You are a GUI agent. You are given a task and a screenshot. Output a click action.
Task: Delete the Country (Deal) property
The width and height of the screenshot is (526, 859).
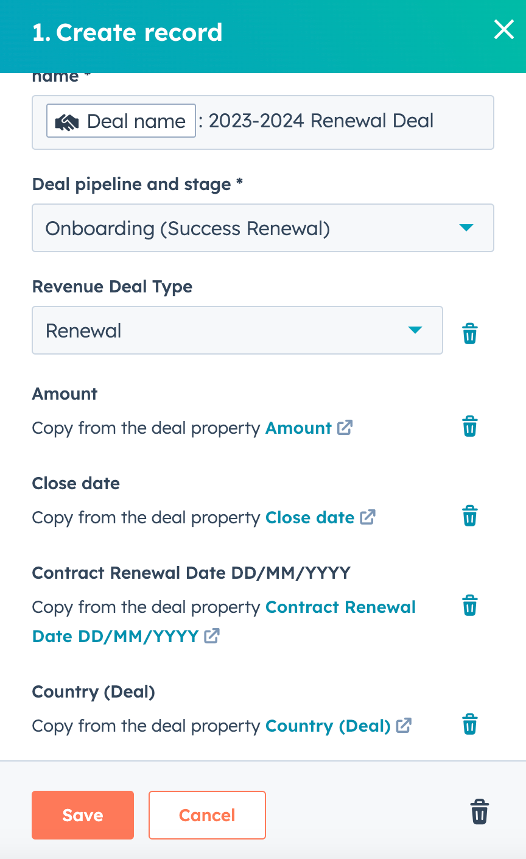tap(469, 724)
